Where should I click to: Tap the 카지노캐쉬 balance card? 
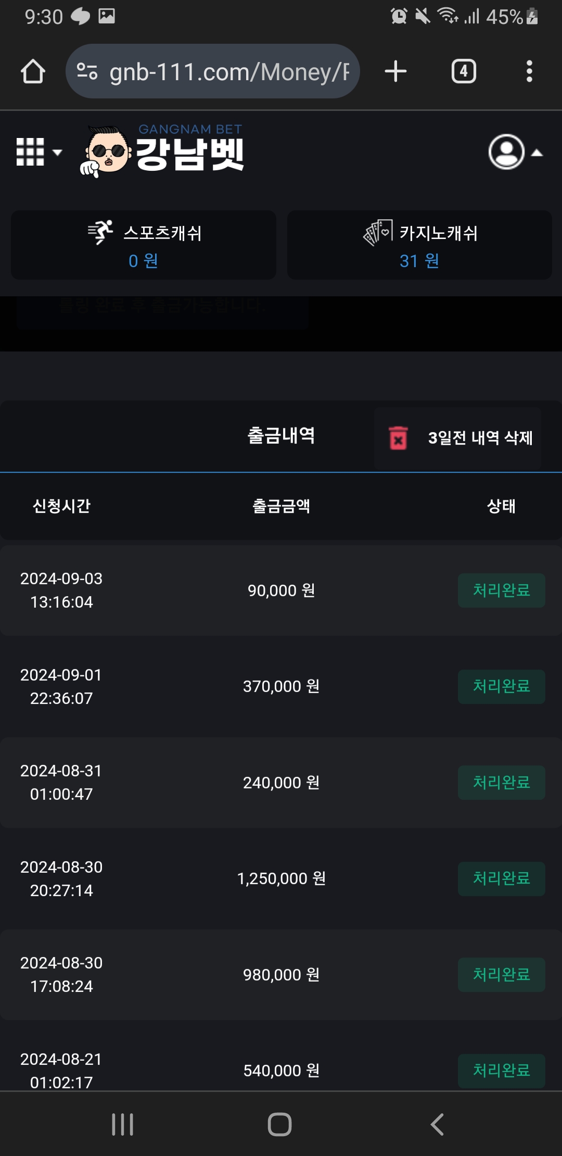419,245
